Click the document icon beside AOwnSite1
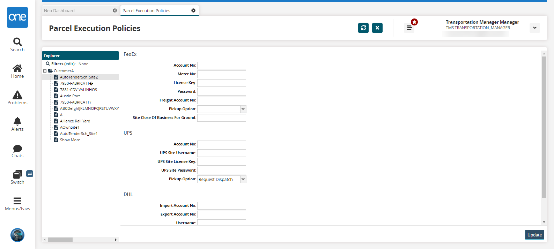554x249 pixels. [x=56, y=127]
